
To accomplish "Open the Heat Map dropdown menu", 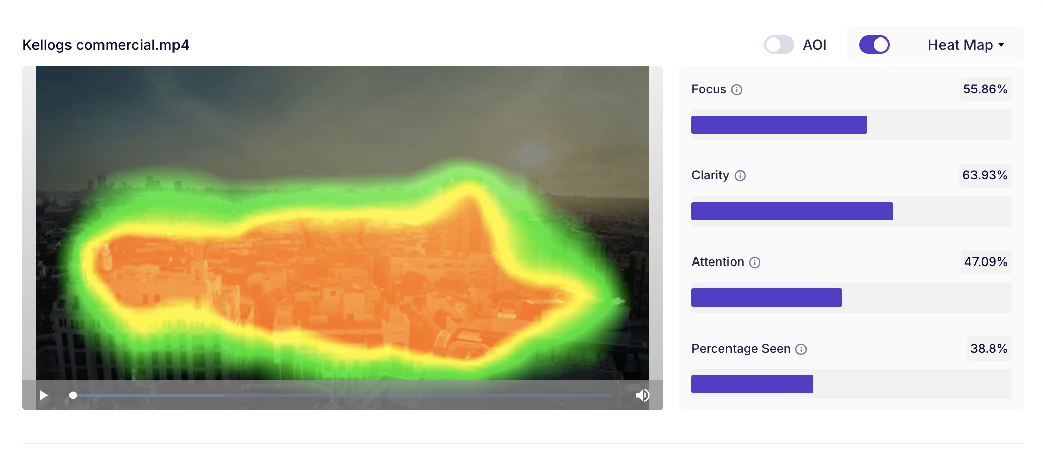I will click(966, 45).
